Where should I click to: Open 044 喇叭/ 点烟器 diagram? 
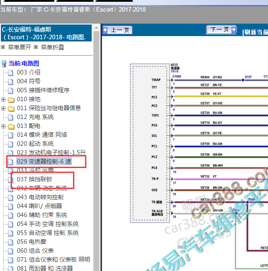(x=39, y=206)
